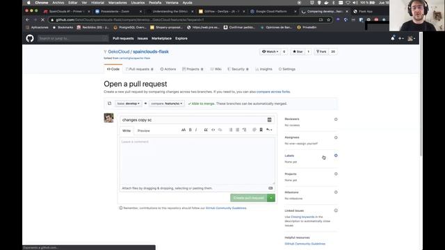Mention a user with the @ icon
Image resolution: width=445 pixels, height=250 pixels.
click(254, 130)
